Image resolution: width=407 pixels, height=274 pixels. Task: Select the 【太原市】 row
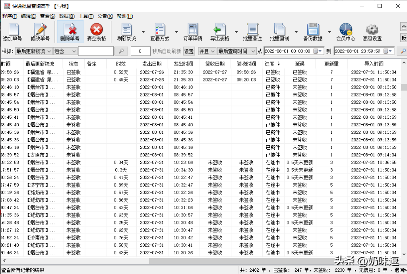tap(200, 155)
